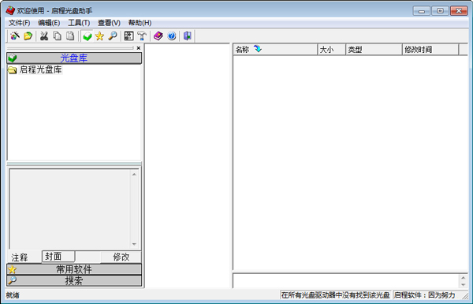Click the copy toolbar icon
The image size is (473, 304).
pyautogui.click(x=57, y=36)
